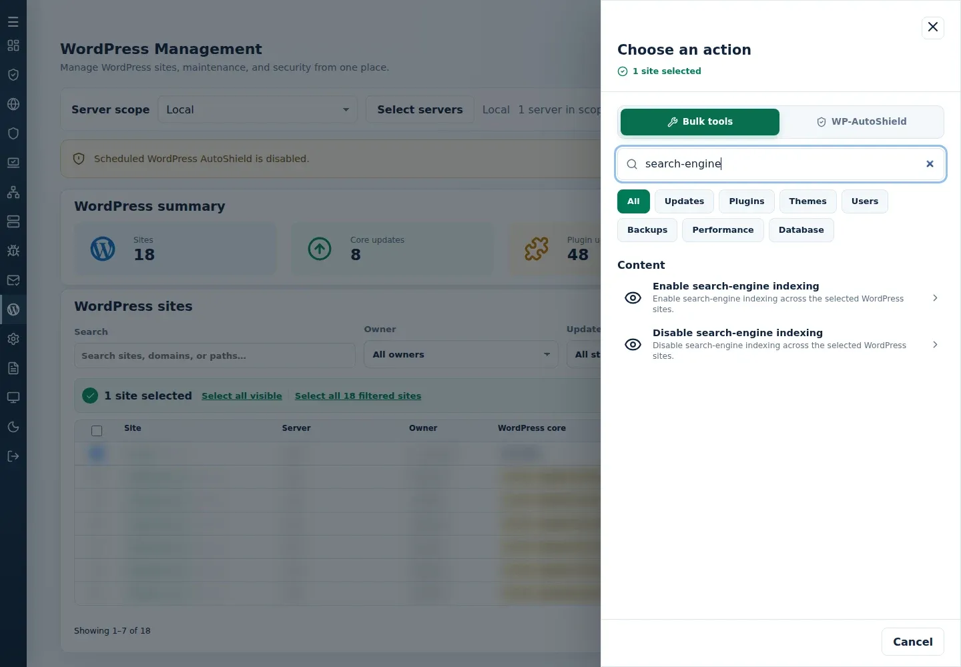Click the Select all visible link
961x667 pixels.
click(242, 396)
